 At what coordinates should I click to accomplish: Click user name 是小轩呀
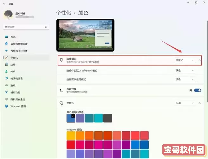pyautogui.click(x=20, y=13)
